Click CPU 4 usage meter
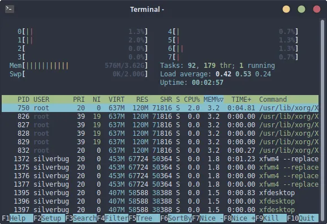Image resolution: width=327 pixels, height=224 pixels. click(x=233, y=32)
